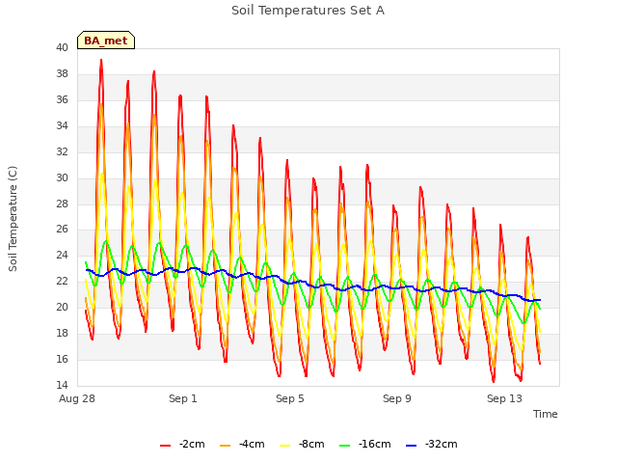This screenshot has height=463, width=617.
Task: Click the Sep 13 x-axis tick label
Action: click(x=504, y=398)
